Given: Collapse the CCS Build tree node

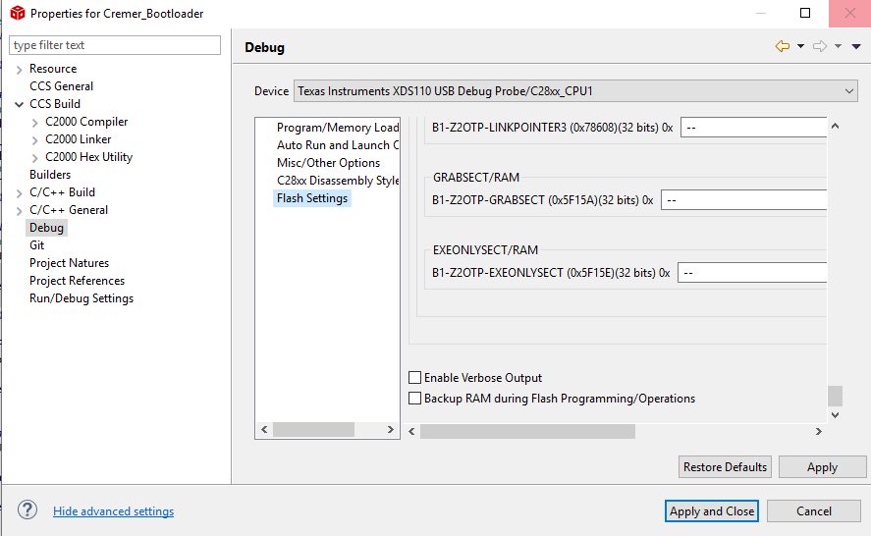Looking at the screenshot, I should (x=20, y=104).
